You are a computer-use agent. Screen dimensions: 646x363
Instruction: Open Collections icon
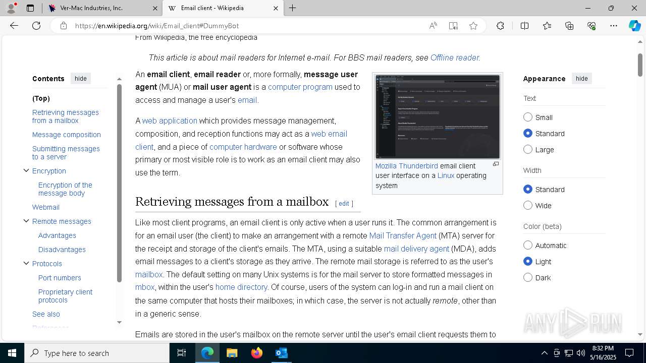(x=569, y=26)
